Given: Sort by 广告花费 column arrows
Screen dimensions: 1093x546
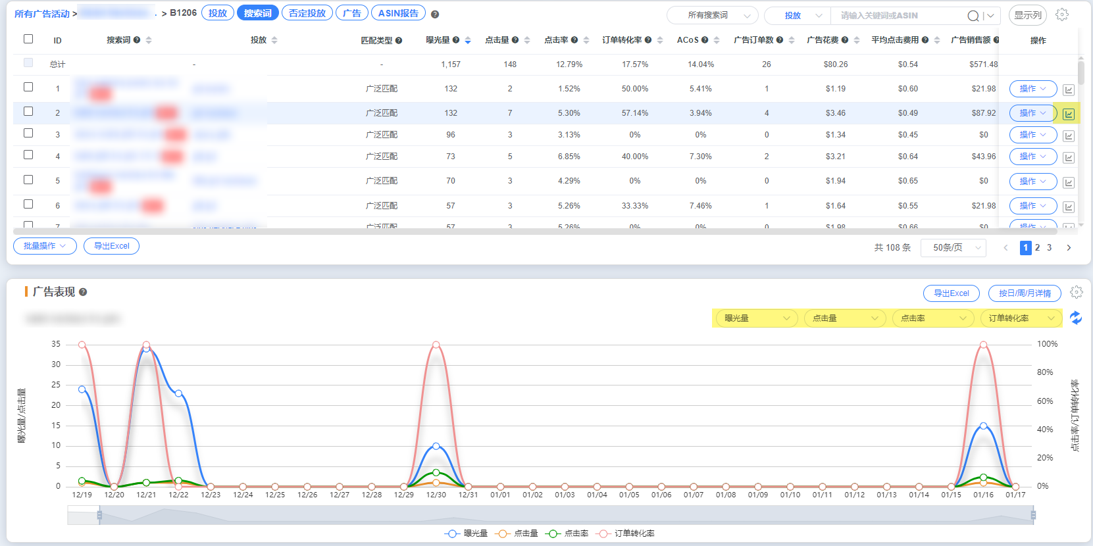Looking at the screenshot, I should point(857,40).
